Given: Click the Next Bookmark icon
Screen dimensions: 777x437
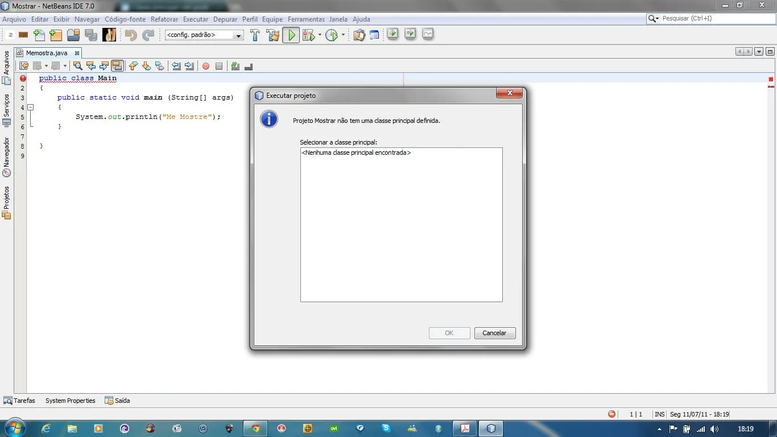Looking at the screenshot, I should point(147,66).
